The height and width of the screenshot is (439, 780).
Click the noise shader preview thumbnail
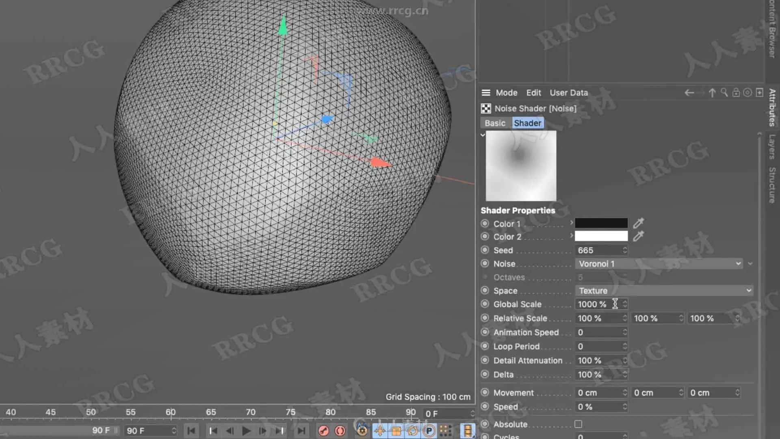tap(521, 165)
